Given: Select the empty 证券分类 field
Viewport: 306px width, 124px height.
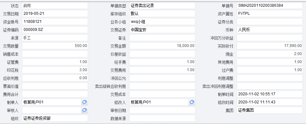Looking at the screenshot, I should click(270, 22).
